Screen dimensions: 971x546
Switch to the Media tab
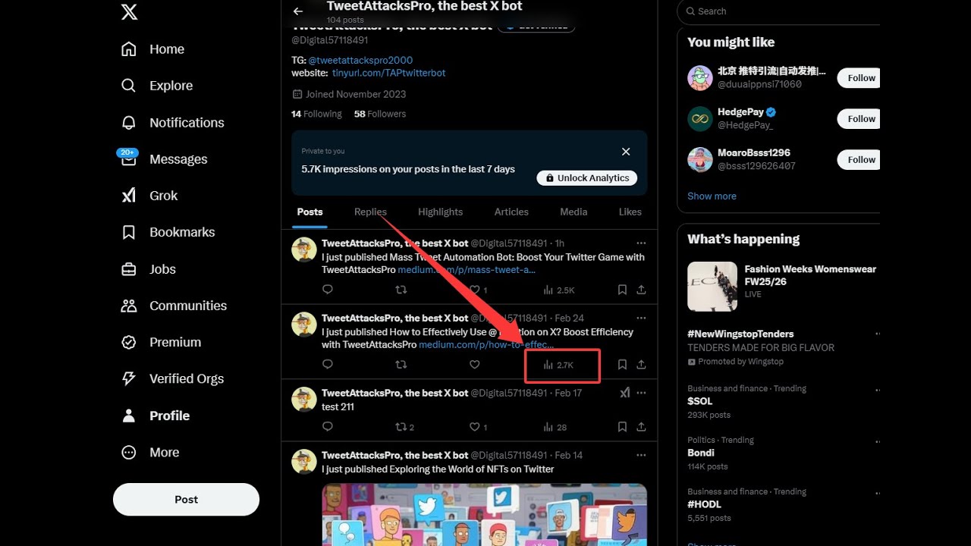click(x=573, y=212)
